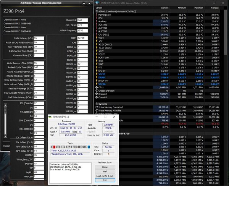Select the VCCIO row label in HWiNFO
Image resolution: width=229 pixels, height=217 pixels.
pos(102,74)
